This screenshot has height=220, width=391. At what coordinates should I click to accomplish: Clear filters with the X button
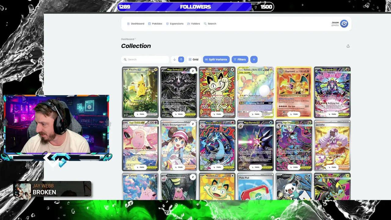click(x=254, y=59)
